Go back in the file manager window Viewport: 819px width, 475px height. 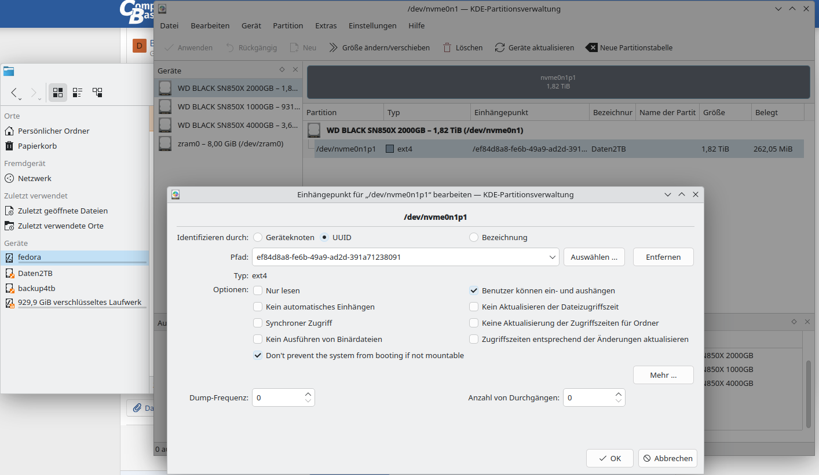coord(16,92)
